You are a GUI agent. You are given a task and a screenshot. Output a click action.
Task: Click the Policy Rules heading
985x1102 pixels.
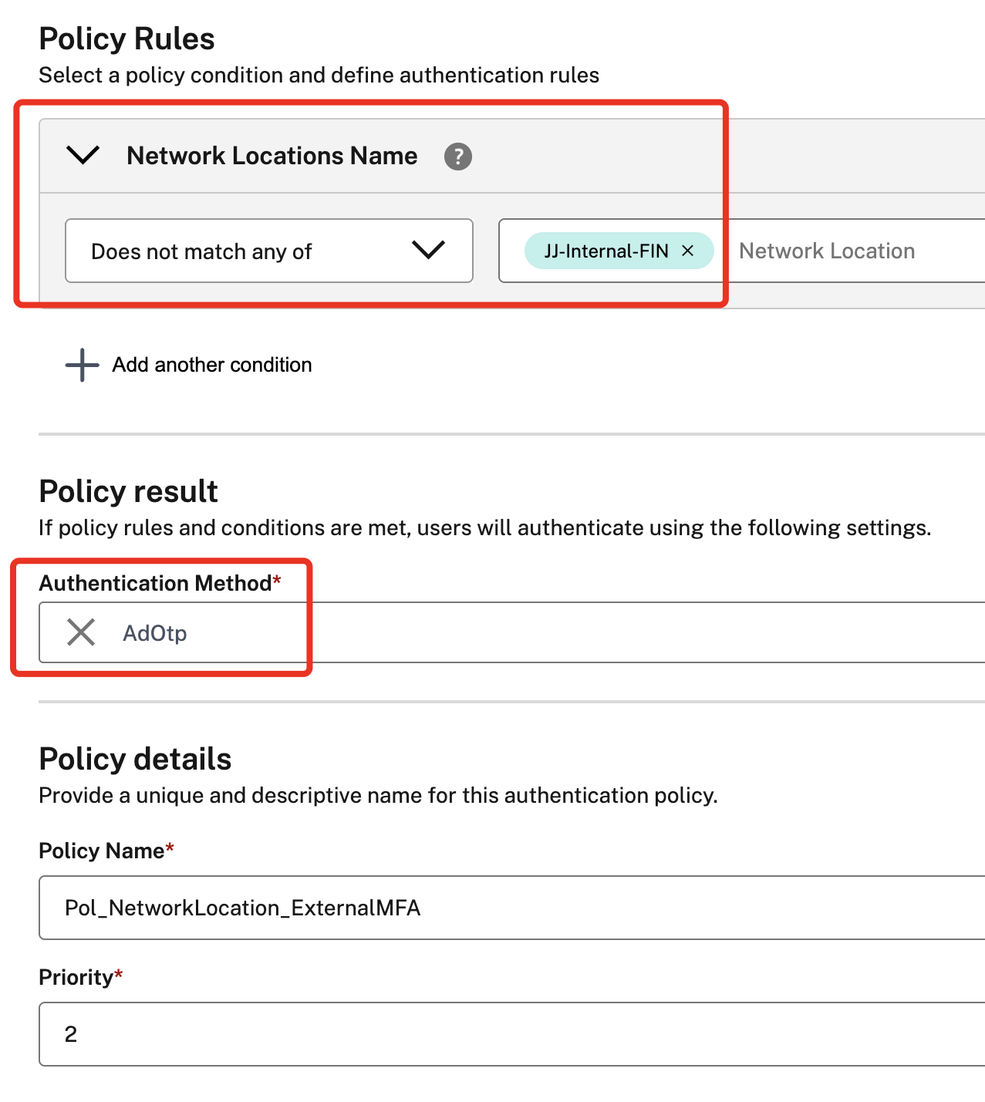pyautogui.click(x=127, y=39)
